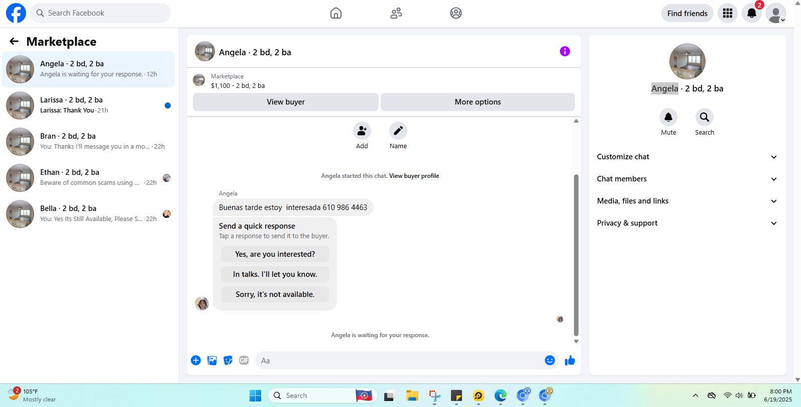
Task: Go back using the Marketplace arrow
Action: point(14,41)
